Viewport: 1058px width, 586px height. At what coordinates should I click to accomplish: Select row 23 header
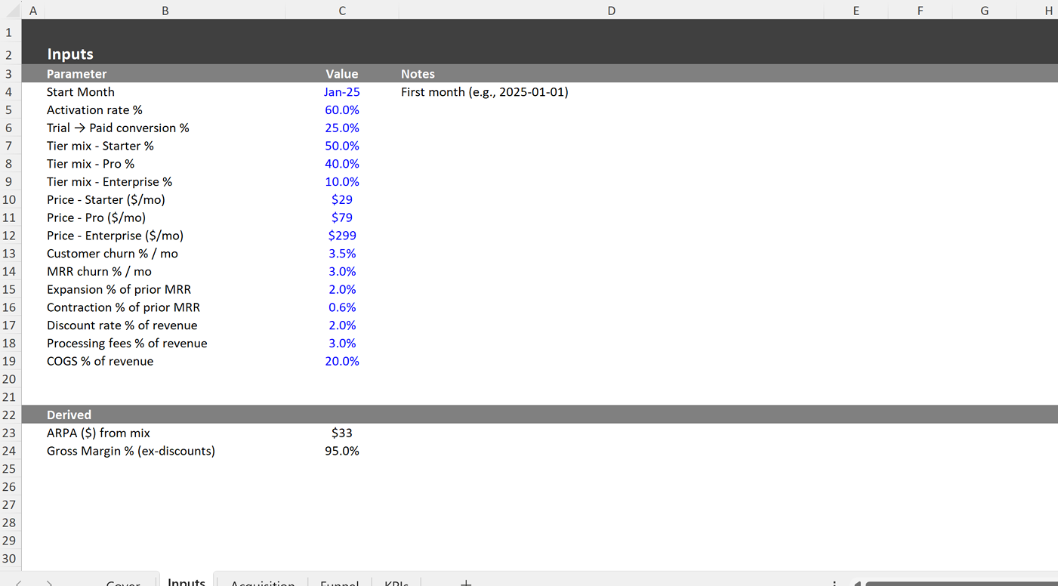click(x=10, y=433)
